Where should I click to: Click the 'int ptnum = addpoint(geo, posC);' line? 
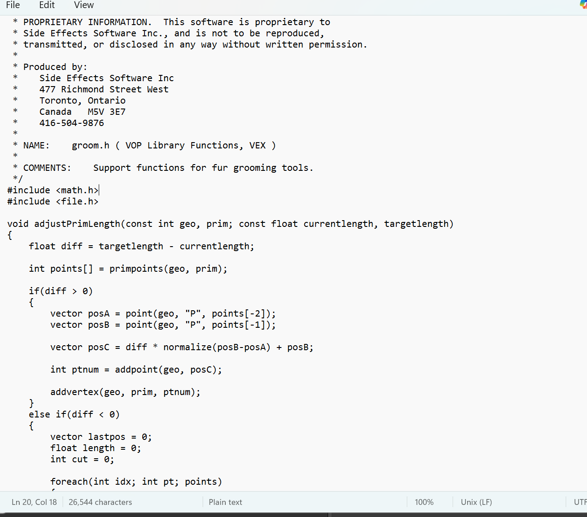click(136, 369)
